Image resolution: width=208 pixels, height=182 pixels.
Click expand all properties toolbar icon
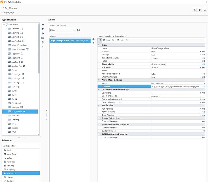pyautogui.click(x=113, y=40)
